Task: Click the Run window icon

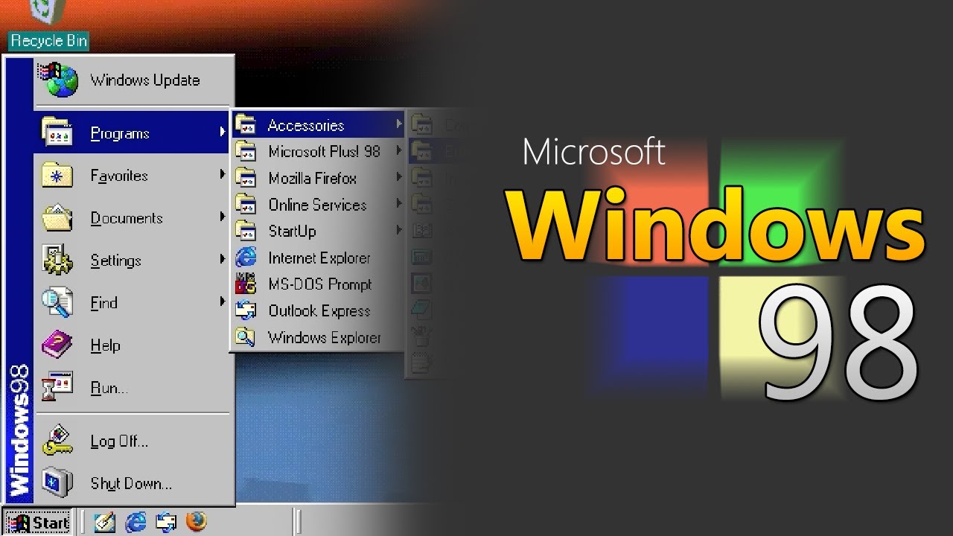Action: (57, 387)
